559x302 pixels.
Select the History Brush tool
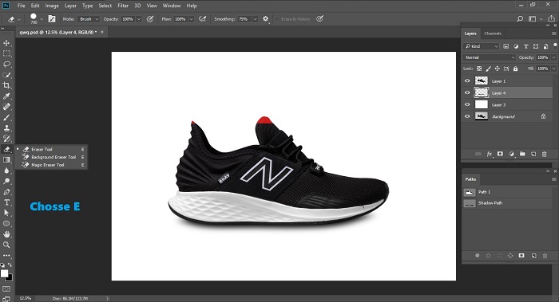point(6,139)
